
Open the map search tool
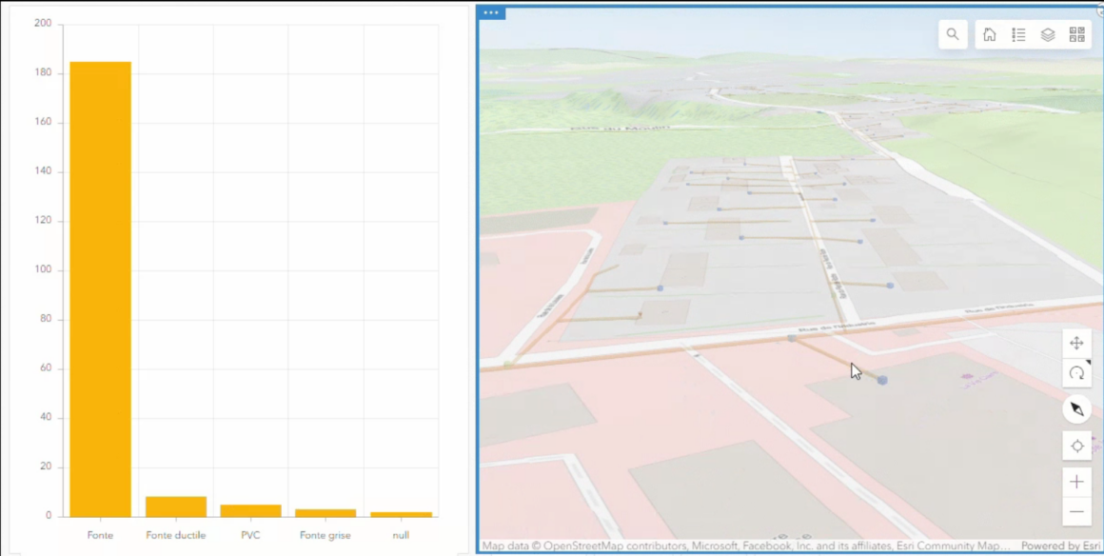pyautogui.click(x=953, y=34)
